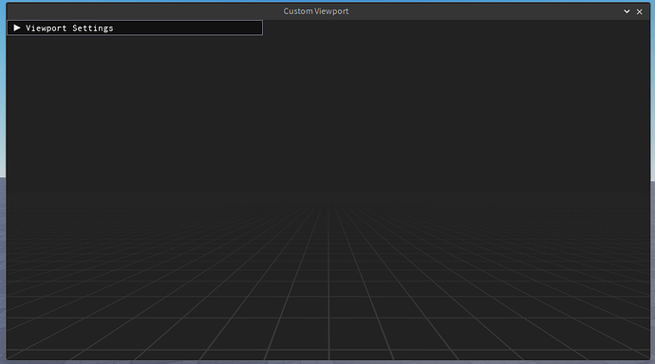Open the Custom Viewport window dropdown chevron
The height and width of the screenshot is (364, 655).
pos(627,11)
